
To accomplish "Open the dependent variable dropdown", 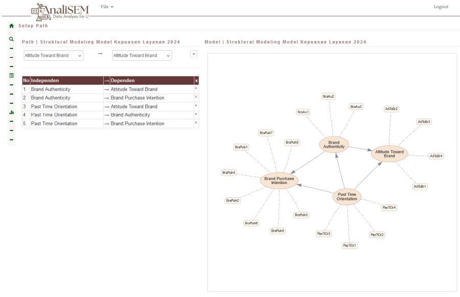I will (x=142, y=55).
